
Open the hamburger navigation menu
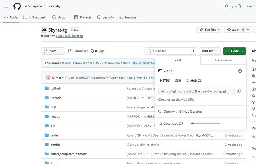click(6, 6)
